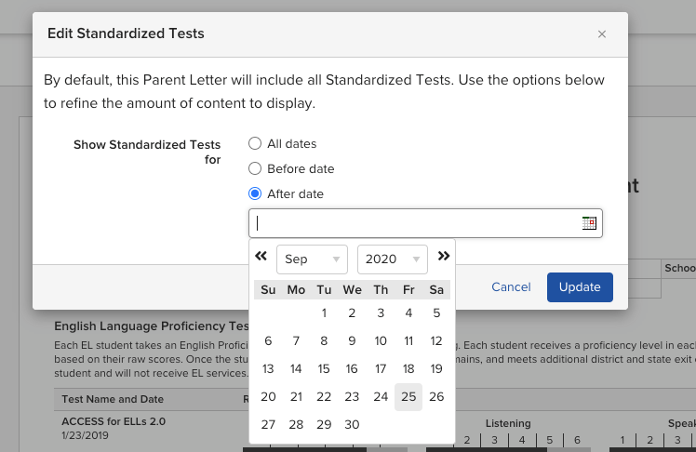Click the After date input field

click(x=425, y=223)
